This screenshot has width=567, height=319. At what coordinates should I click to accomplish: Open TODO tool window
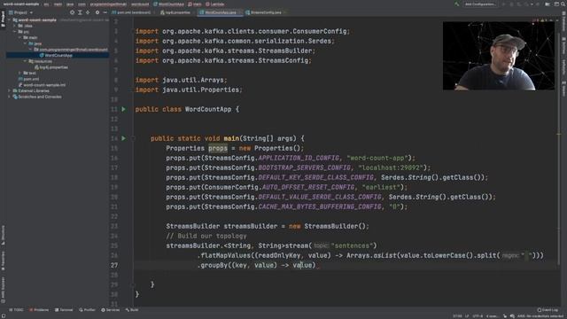coord(16,310)
